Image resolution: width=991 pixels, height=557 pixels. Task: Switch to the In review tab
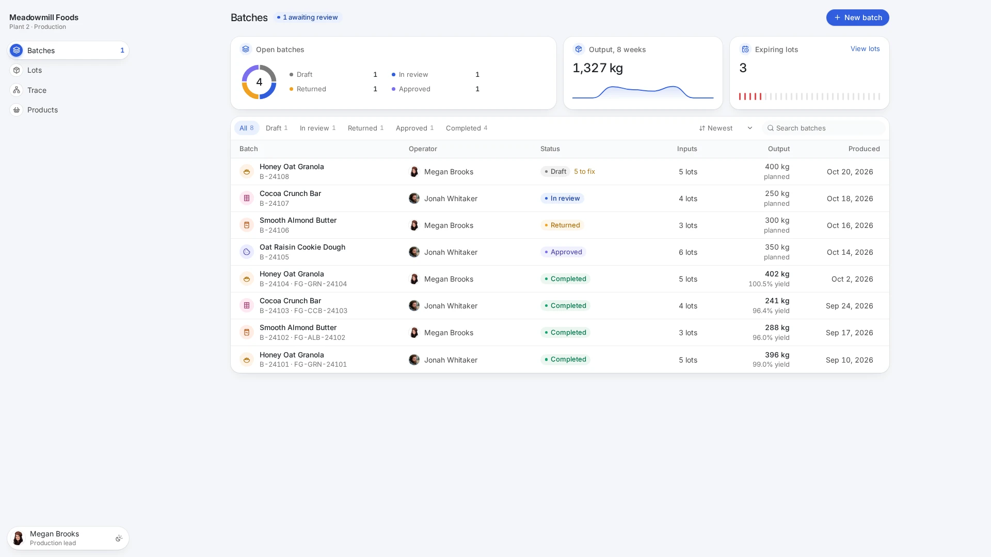pyautogui.click(x=318, y=128)
